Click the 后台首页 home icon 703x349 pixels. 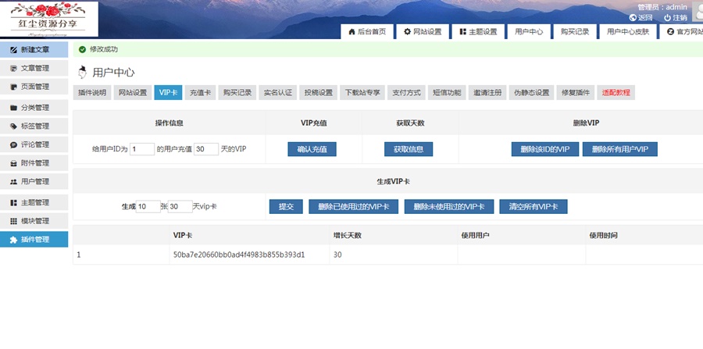coord(350,32)
